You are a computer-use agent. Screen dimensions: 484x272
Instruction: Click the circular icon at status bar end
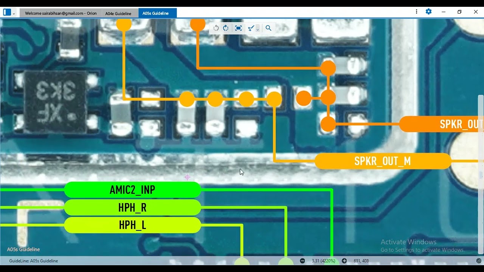479,261
